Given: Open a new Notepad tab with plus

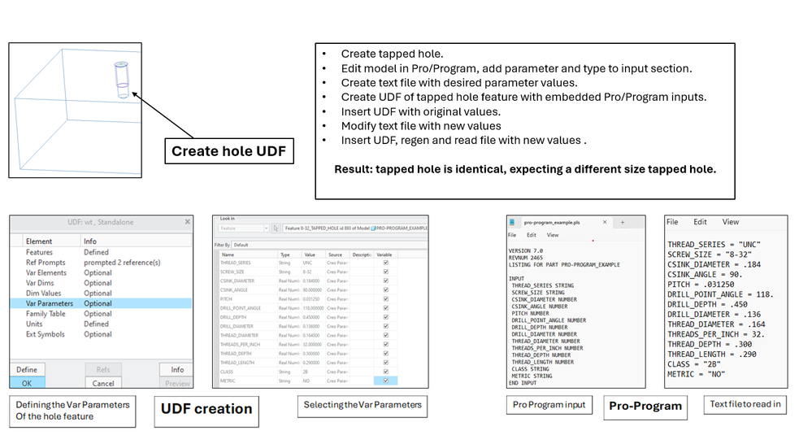Looking at the screenshot, I should click(x=623, y=222).
